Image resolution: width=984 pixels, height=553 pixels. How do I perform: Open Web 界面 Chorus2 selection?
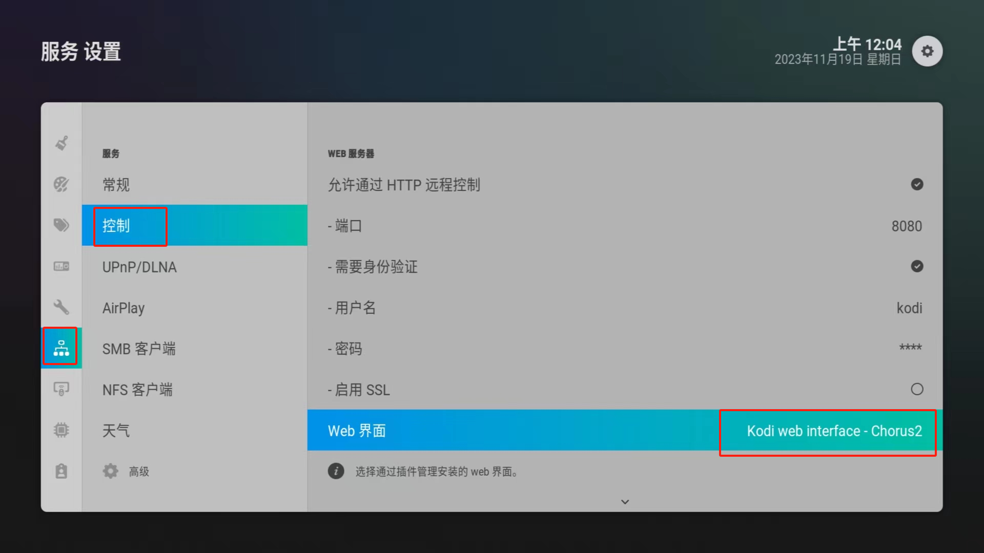point(625,430)
